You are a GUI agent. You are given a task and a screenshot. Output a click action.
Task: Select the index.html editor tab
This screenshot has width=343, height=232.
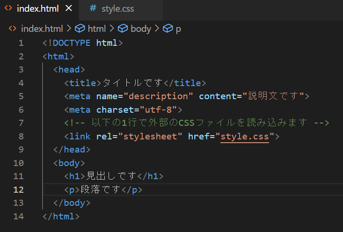pos(38,9)
